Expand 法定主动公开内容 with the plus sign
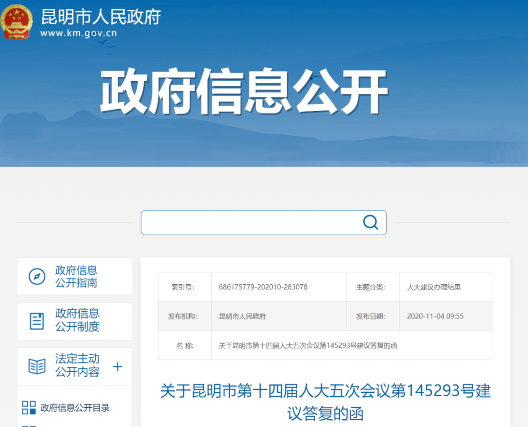Image resolution: width=528 pixels, height=427 pixels. 117,366
